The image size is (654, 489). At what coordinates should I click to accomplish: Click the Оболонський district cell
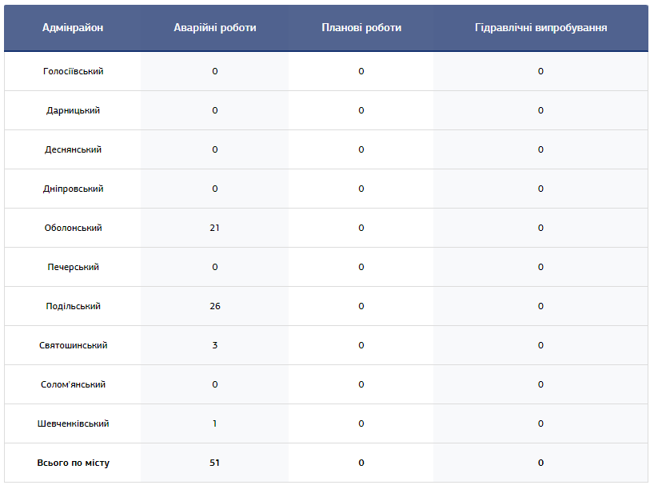click(73, 229)
